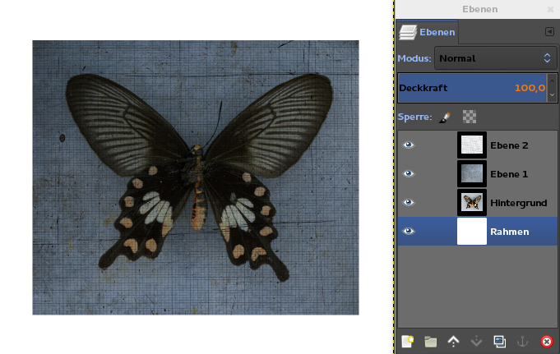Click the Deckkraft opacity slider
560x354 pixels.
tap(473, 88)
